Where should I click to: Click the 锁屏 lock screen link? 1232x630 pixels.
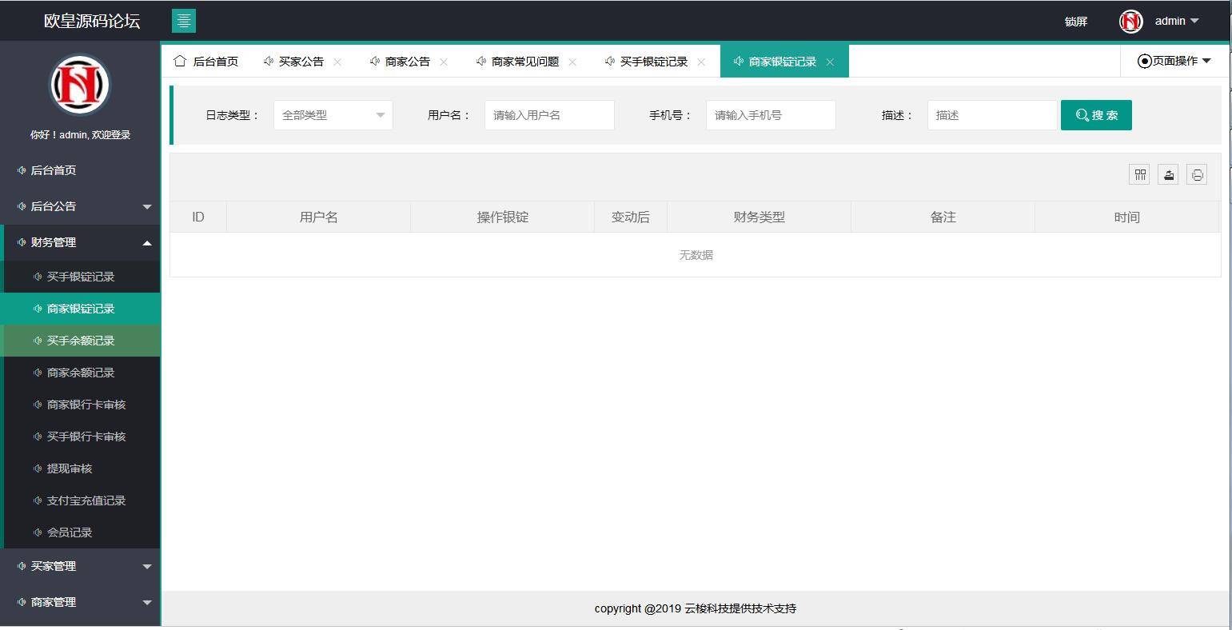[x=1075, y=22]
